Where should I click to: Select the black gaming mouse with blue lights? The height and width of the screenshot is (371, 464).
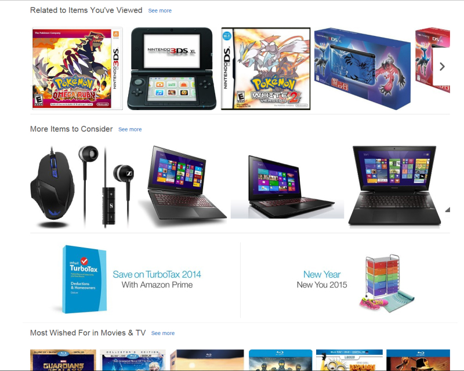tap(52, 187)
